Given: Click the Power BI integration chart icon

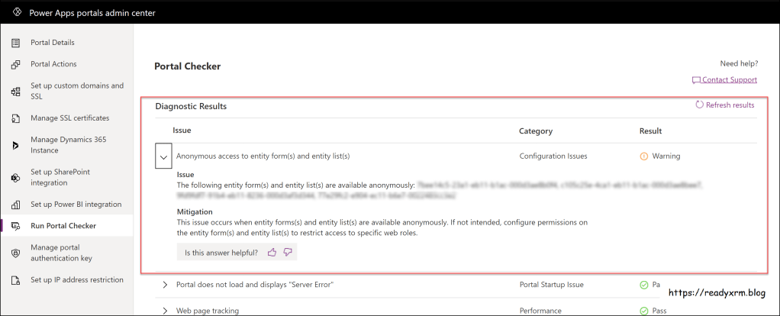Looking at the screenshot, I should coord(15,205).
